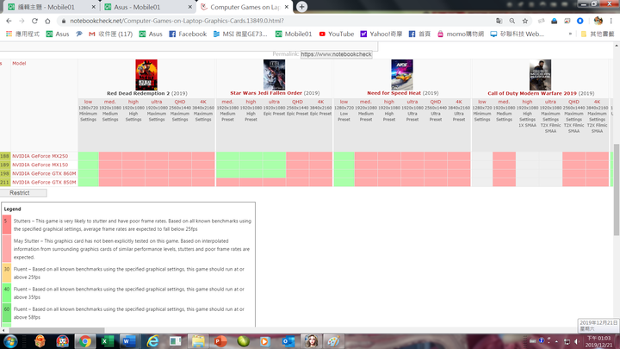Image resolution: width=620 pixels, height=349 pixels.
Task: Open the Need for Speed Heat cover
Action: tap(402, 75)
